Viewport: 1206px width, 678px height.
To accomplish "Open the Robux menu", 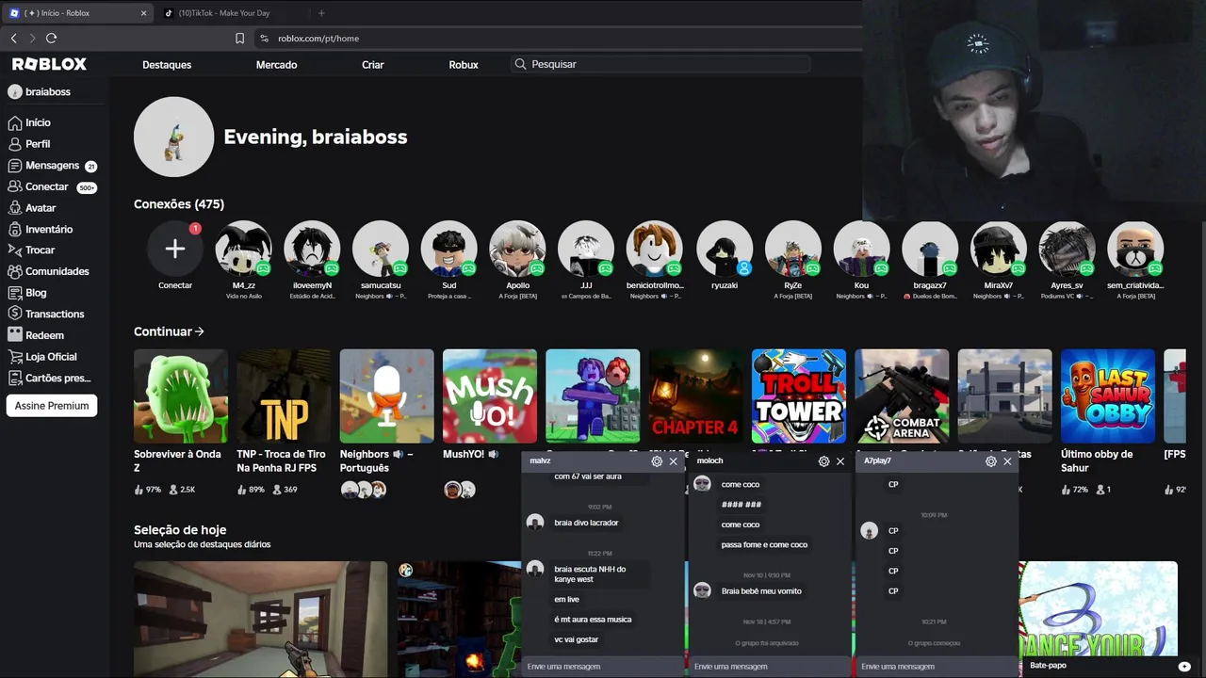I will click(x=464, y=64).
